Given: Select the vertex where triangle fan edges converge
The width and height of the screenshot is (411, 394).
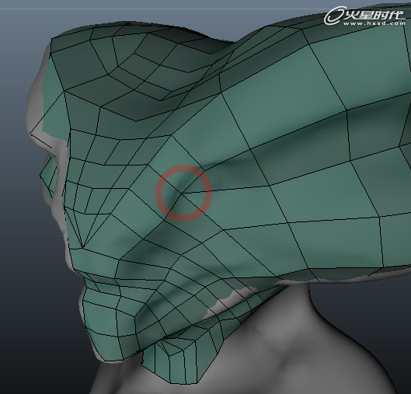Looking at the screenshot, I should [x=82, y=247].
